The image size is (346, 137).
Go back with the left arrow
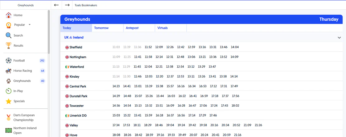pyautogui.click(x=56, y=5)
